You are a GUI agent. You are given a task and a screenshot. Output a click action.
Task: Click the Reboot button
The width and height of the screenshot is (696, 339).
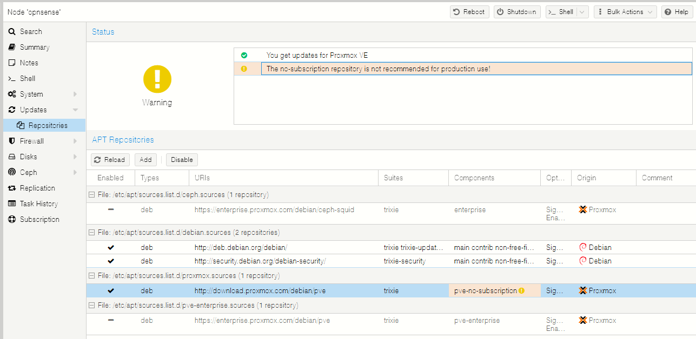click(469, 12)
